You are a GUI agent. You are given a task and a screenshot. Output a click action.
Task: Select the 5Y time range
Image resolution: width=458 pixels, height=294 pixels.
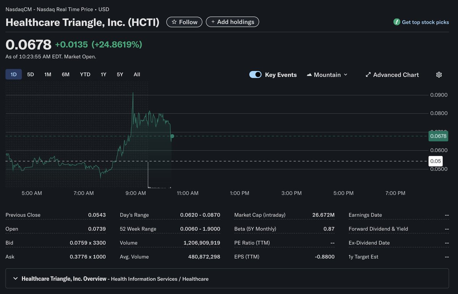point(120,74)
